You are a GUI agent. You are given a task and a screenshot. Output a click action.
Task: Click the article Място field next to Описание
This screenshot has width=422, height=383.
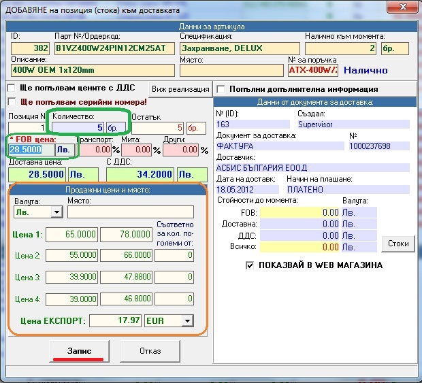point(231,71)
